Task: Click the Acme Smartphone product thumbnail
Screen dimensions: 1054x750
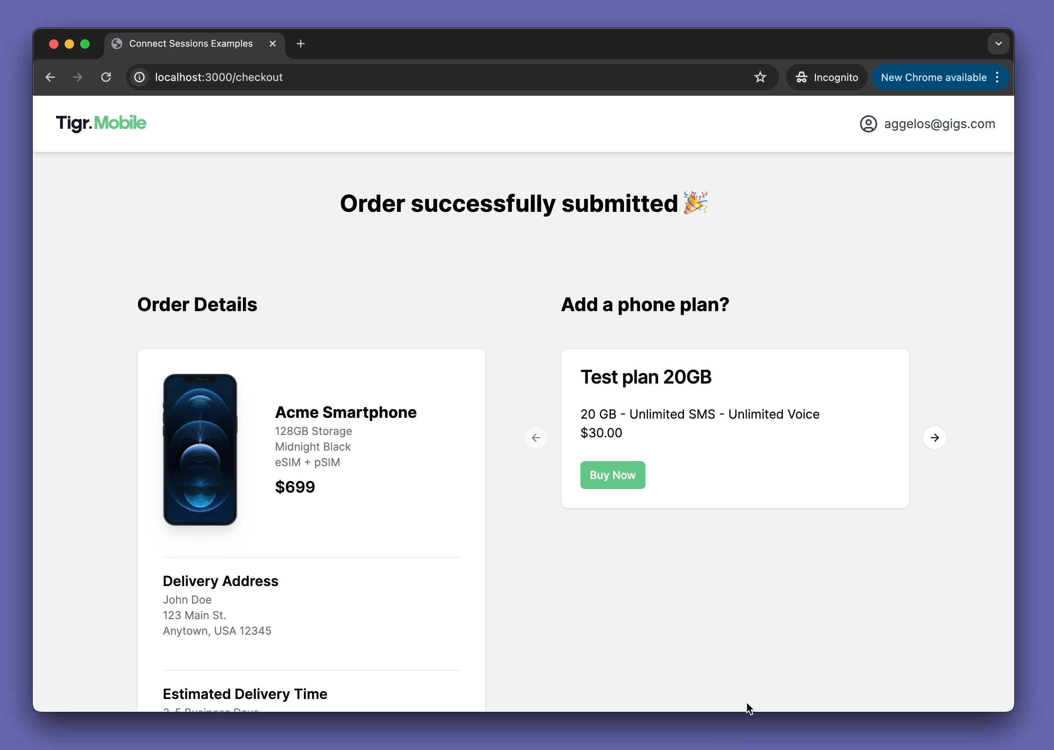Action: (201, 449)
